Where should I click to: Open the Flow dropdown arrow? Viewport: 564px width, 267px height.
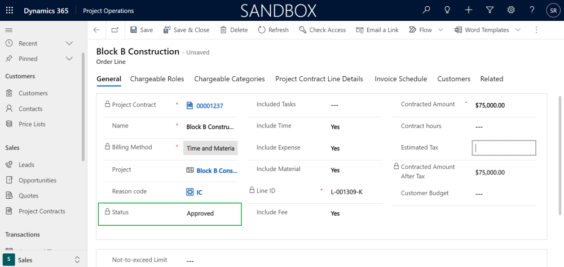[x=440, y=30]
